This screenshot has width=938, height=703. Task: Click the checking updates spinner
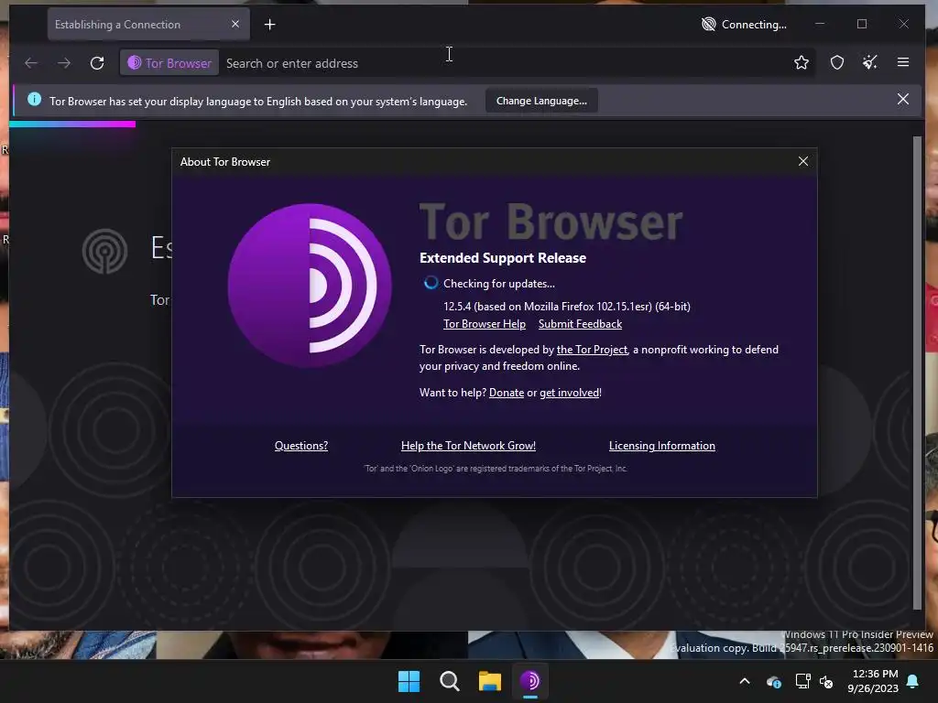(x=431, y=283)
